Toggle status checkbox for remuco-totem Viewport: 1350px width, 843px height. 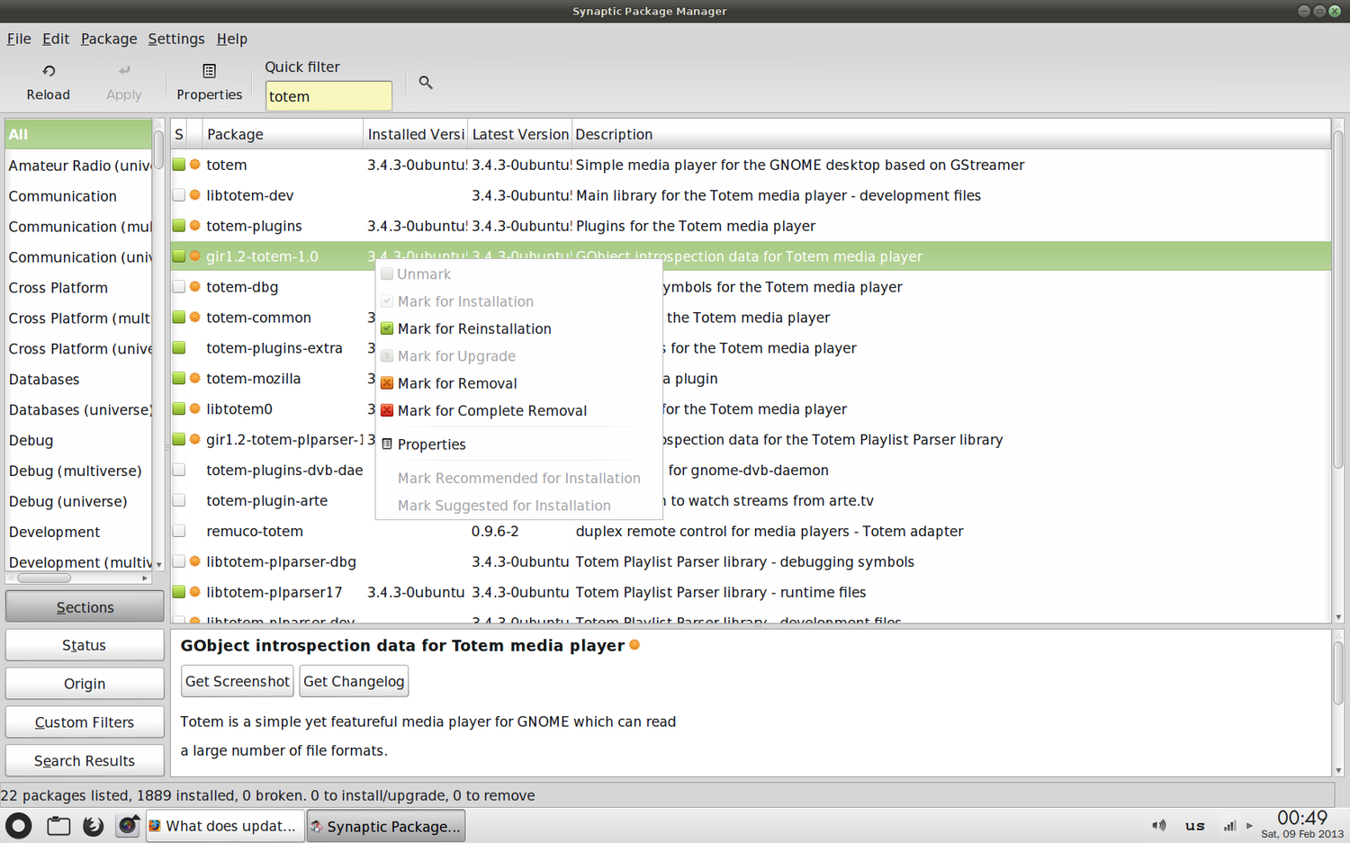pos(179,531)
